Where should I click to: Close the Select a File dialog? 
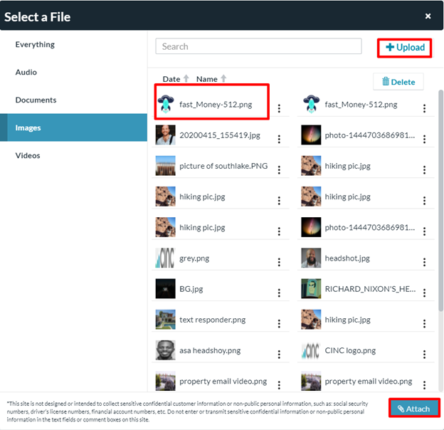tap(428, 16)
